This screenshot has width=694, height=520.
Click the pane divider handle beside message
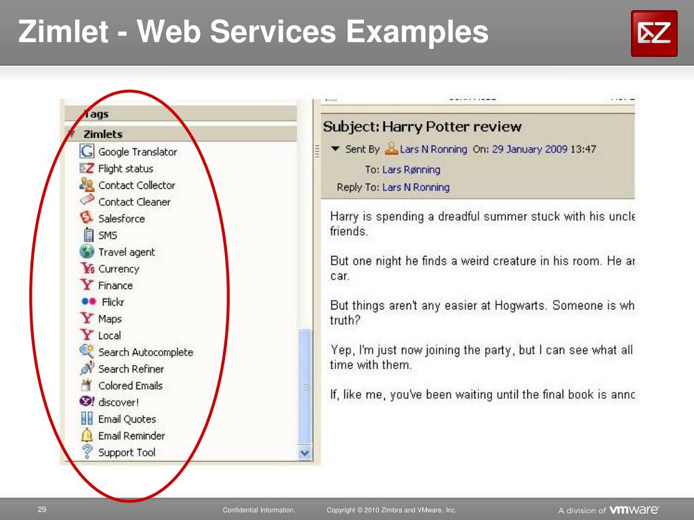[317, 151]
